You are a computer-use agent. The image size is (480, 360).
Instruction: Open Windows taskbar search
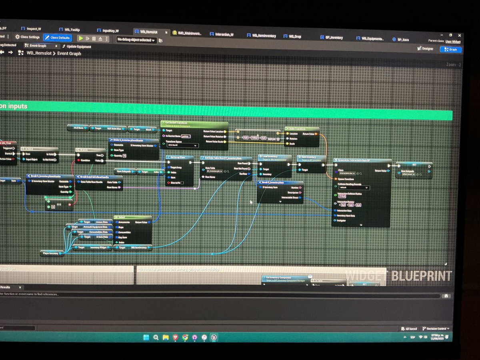point(156,337)
